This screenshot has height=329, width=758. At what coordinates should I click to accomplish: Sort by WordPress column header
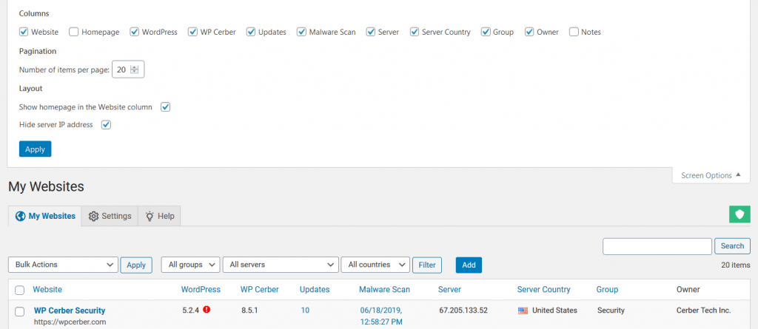(x=201, y=290)
